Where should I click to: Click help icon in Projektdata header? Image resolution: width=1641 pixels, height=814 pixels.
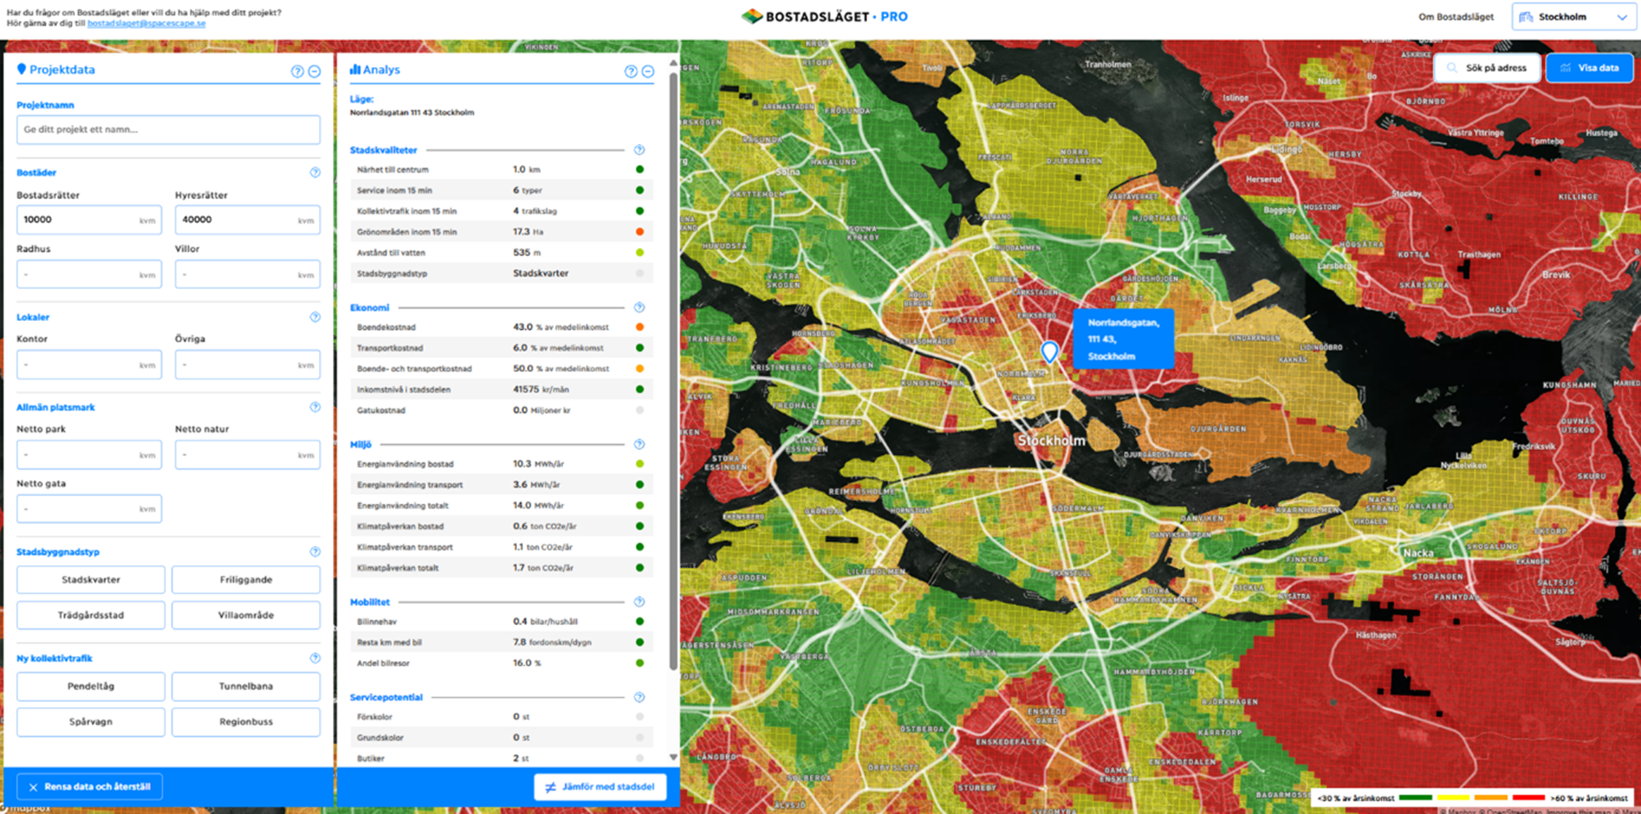tap(297, 71)
